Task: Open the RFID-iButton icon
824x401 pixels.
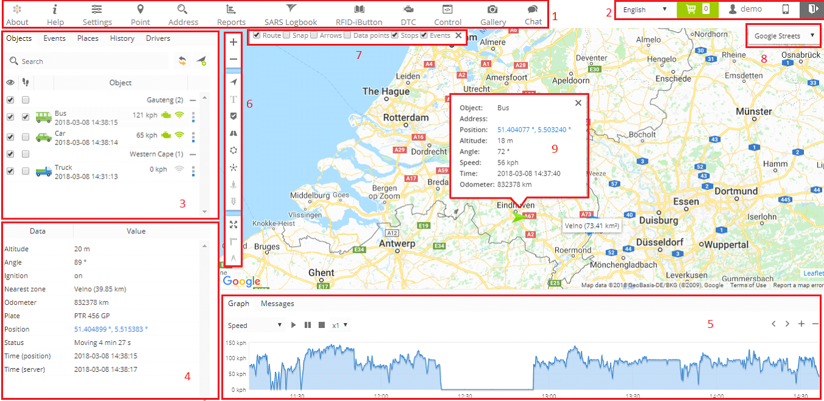Action: coord(359,9)
